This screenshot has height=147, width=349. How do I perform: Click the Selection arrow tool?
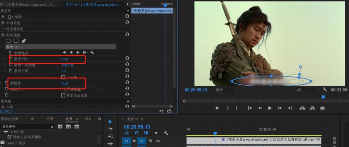click(110, 121)
